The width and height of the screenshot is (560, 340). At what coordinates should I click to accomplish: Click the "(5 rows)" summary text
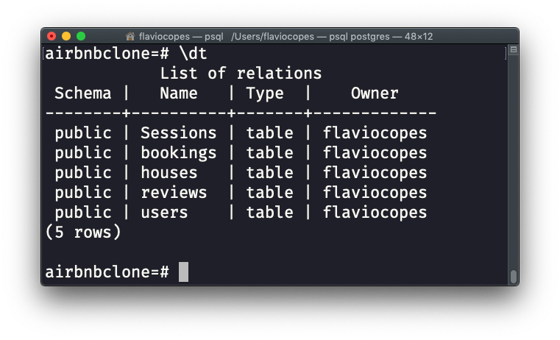coord(82,233)
